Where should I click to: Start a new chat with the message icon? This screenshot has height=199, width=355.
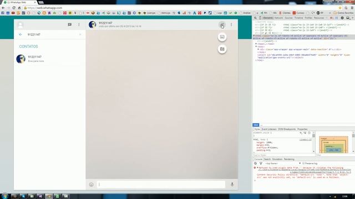coord(70,24)
